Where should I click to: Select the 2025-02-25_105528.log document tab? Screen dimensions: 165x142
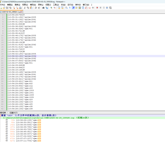click(11, 12)
